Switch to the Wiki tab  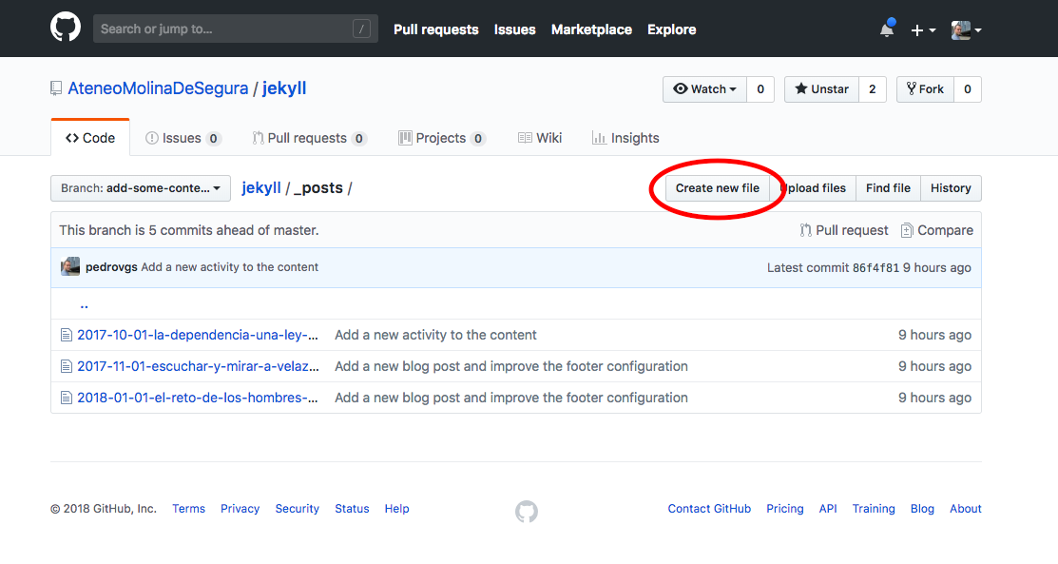(x=540, y=138)
